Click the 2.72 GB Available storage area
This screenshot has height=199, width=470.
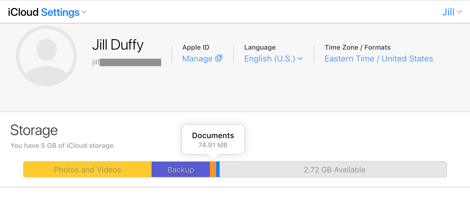click(333, 169)
